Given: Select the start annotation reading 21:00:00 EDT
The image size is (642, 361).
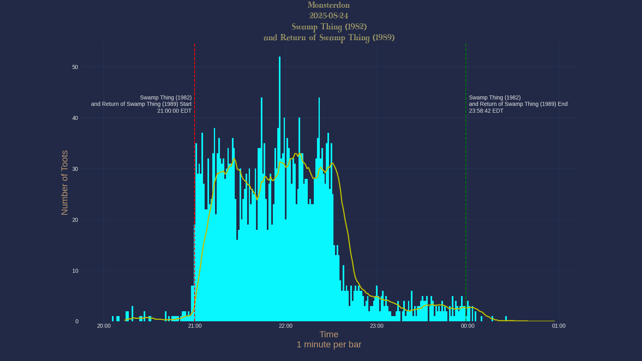Looking at the screenshot, I should tap(174, 111).
